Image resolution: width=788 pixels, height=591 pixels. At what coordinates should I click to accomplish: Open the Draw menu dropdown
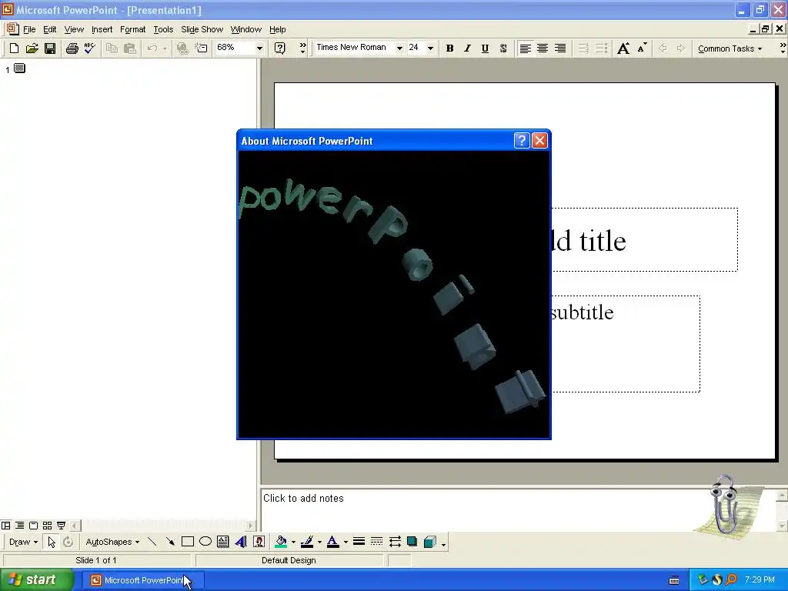(x=23, y=542)
